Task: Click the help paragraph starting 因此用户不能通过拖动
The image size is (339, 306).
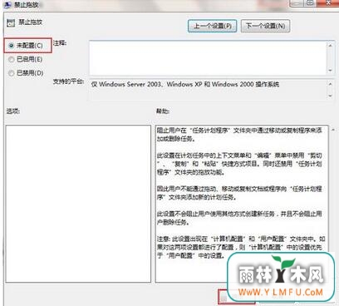Action: (239, 193)
